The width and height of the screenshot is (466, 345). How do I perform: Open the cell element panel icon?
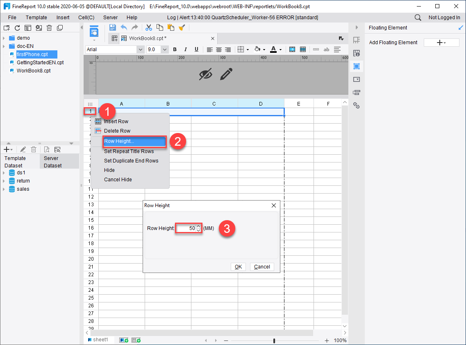click(357, 40)
